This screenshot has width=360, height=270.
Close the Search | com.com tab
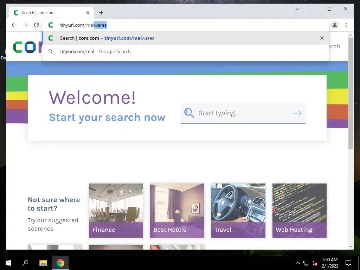[88, 13]
